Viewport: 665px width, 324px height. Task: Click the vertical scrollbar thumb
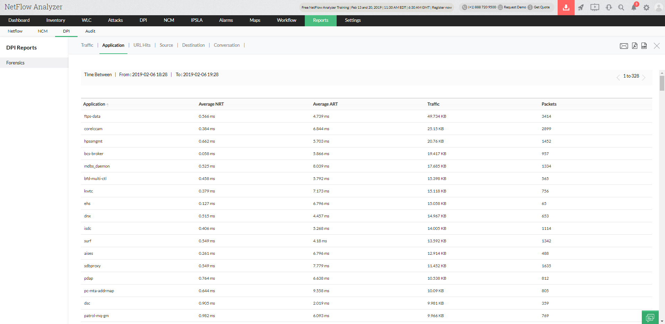[662, 83]
